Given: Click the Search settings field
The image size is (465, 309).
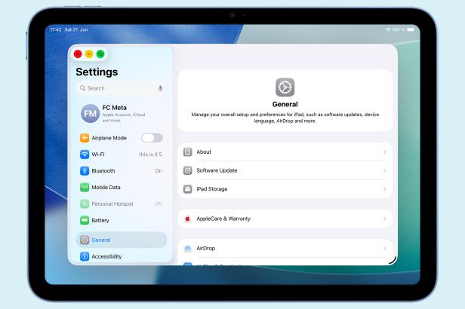Looking at the screenshot, I should pyautogui.click(x=122, y=88).
